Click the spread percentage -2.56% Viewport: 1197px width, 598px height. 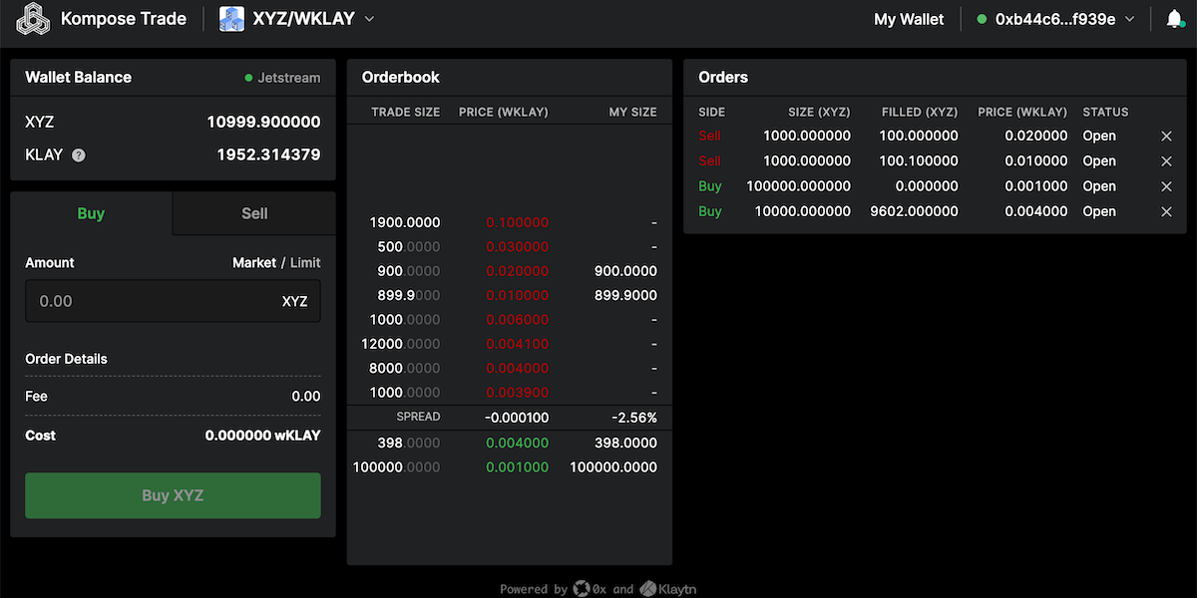[x=634, y=418]
